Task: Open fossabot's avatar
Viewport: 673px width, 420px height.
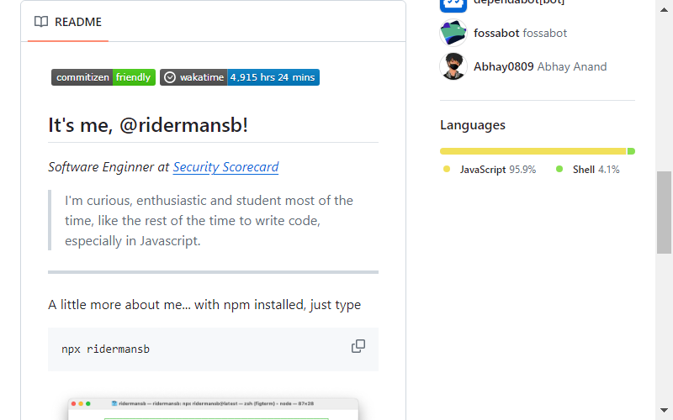Action: point(453,33)
